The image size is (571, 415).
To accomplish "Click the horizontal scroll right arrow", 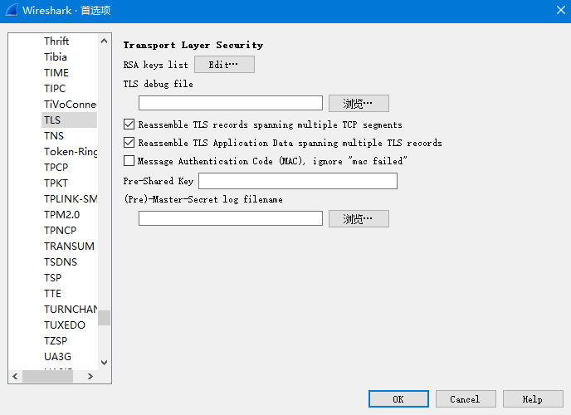I will click(x=90, y=377).
